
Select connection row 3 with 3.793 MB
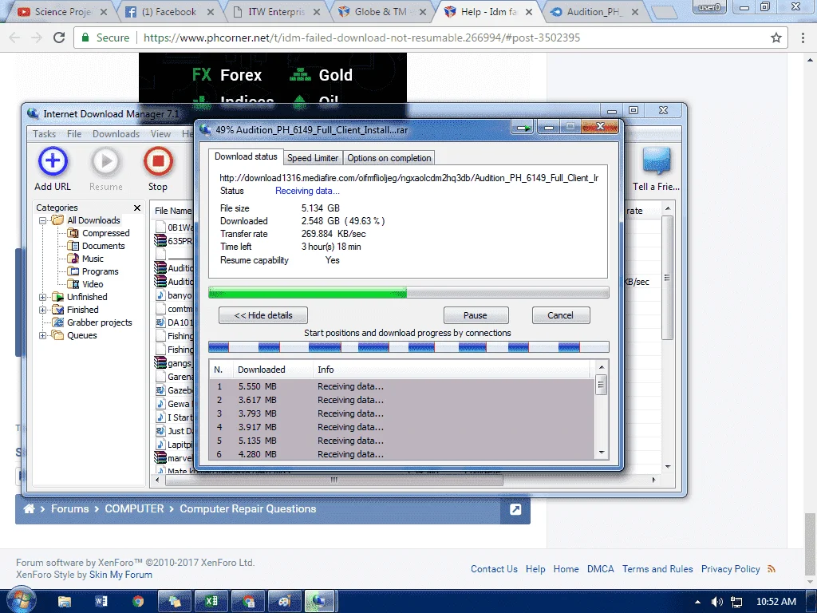[x=402, y=414]
